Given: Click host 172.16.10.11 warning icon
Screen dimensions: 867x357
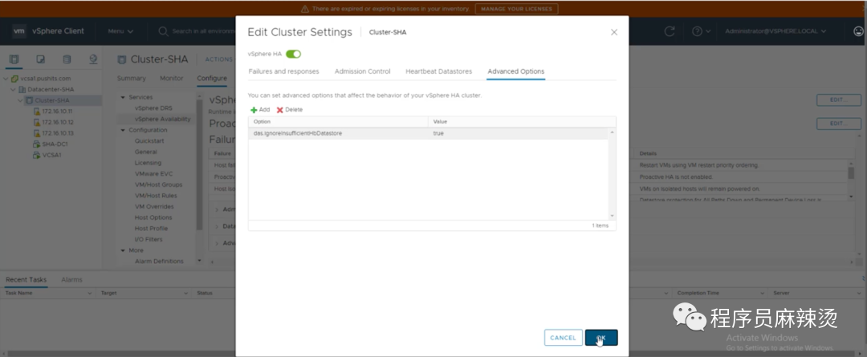Looking at the screenshot, I should [37, 111].
